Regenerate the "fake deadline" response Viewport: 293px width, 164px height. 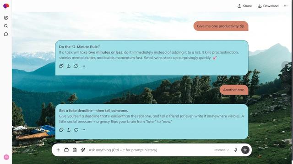coord(76,130)
